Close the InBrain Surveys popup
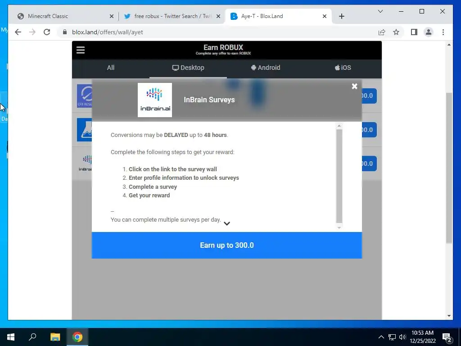This screenshot has height=346, width=461. click(355, 86)
